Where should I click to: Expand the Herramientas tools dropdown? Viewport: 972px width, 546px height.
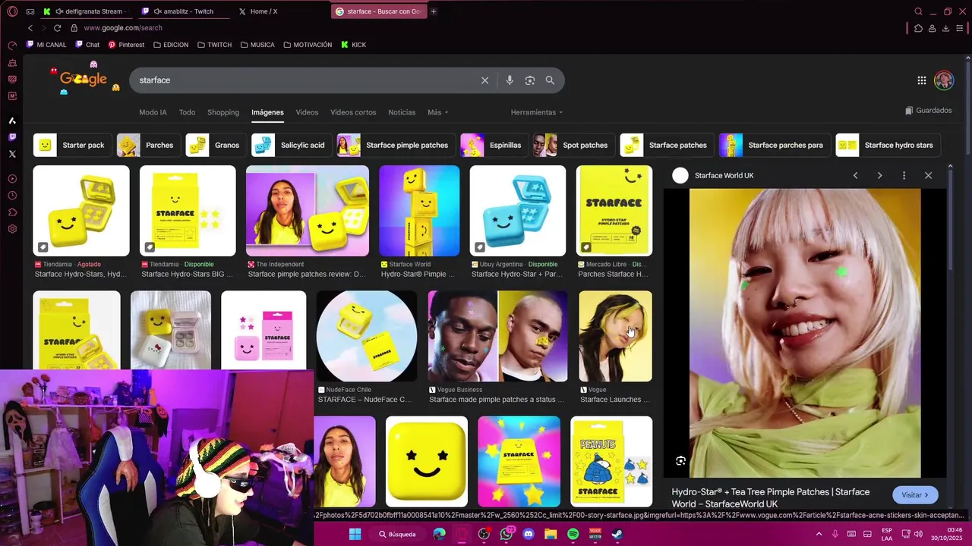click(x=537, y=112)
